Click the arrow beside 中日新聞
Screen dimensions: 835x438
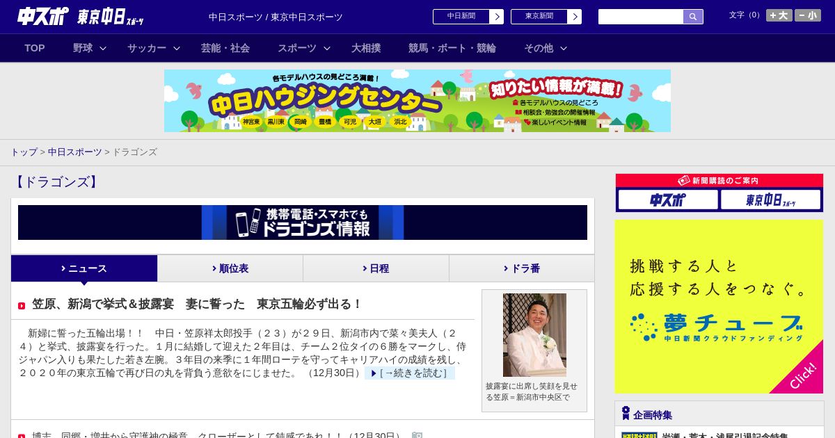point(497,17)
